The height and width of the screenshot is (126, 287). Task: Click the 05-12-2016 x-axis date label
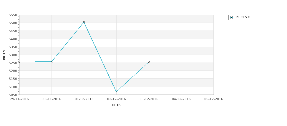214,99
